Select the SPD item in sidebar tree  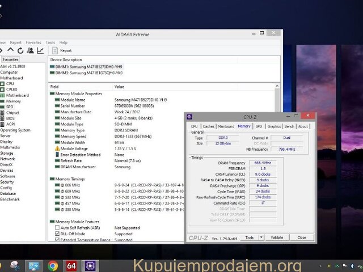(x=10, y=107)
